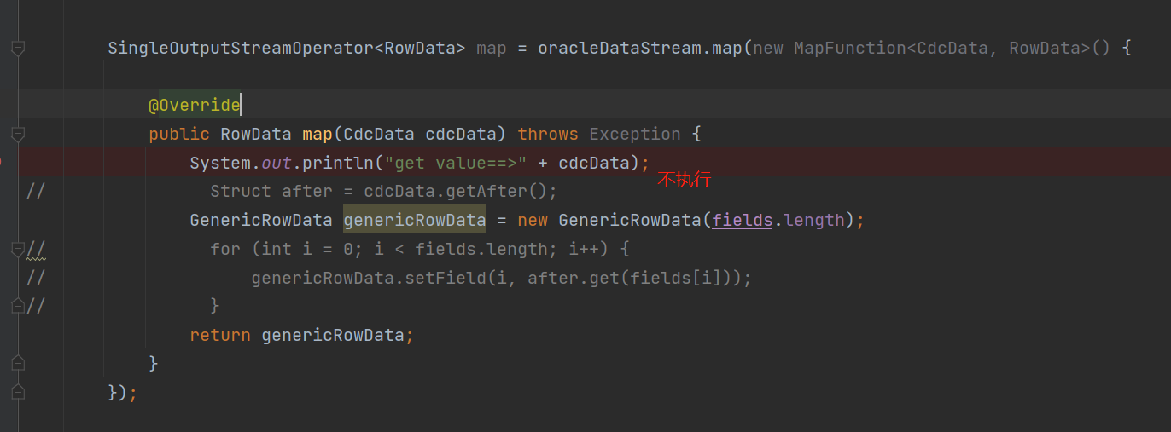Click the underlined 'fields' variable
The width and height of the screenshot is (1171, 432).
742,221
